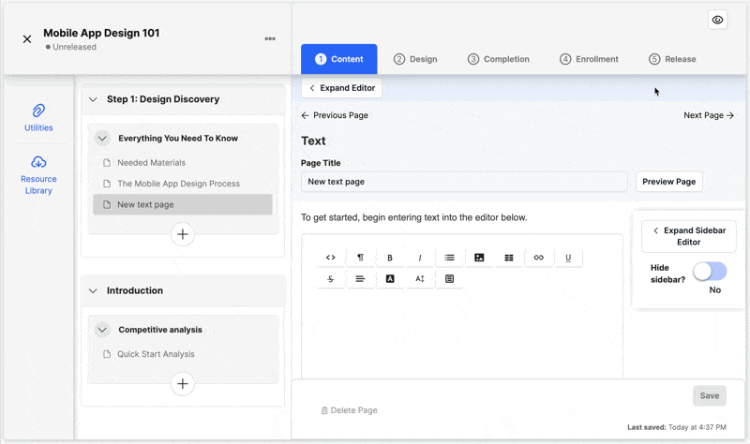Collapse the Step 1: Design Discovery section
The height and width of the screenshot is (444, 750).
(x=93, y=99)
